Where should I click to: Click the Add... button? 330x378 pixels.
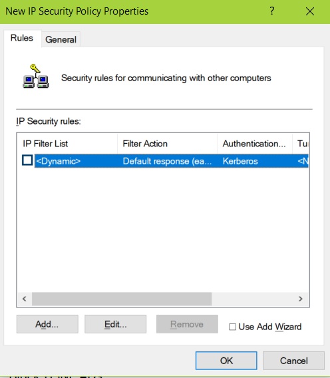(47, 324)
